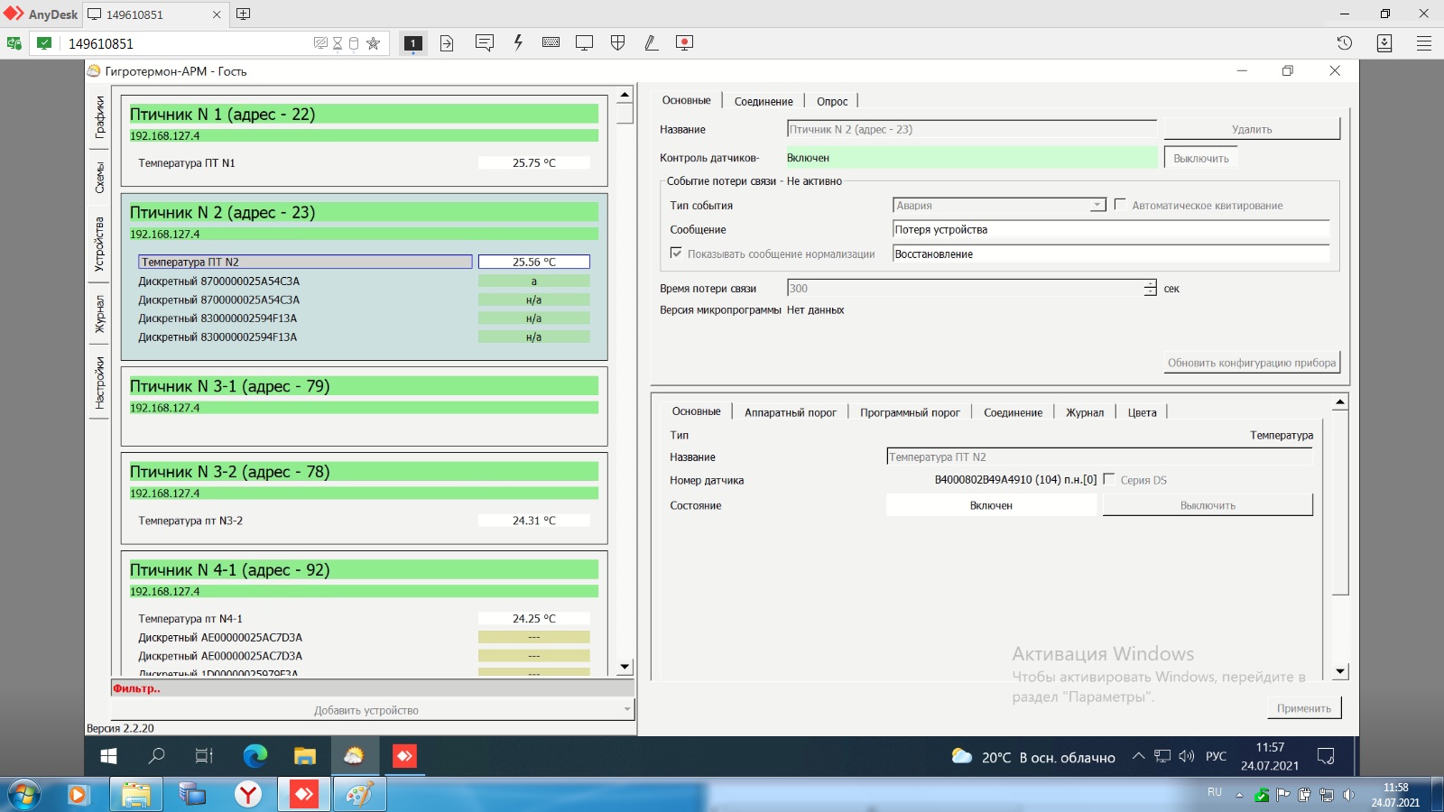Screen dimensions: 1444x812
Task: Switch to Настройки side tab
Action: click(99, 383)
